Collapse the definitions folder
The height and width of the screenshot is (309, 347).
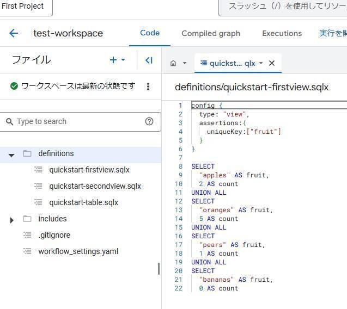pyautogui.click(x=11, y=155)
